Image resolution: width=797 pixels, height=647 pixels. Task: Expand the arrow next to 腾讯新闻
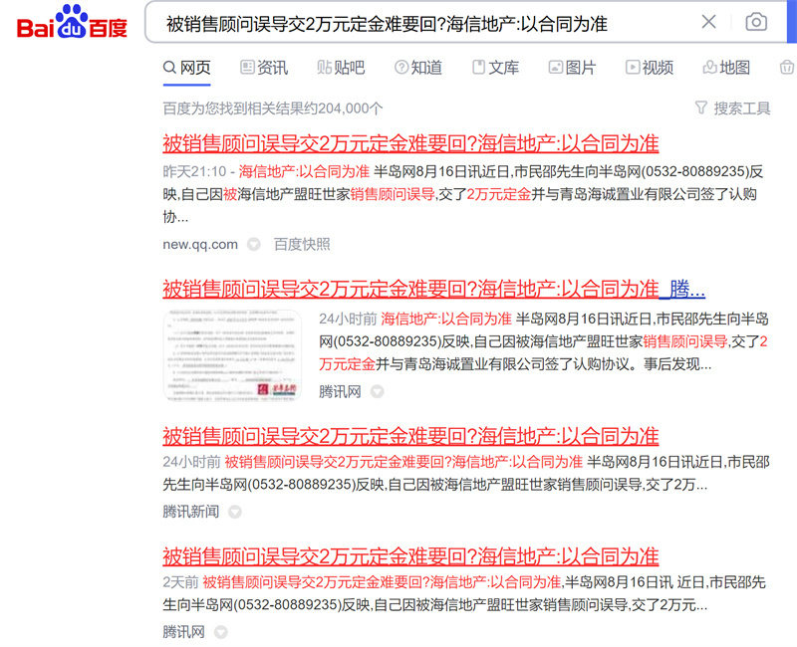point(234,512)
